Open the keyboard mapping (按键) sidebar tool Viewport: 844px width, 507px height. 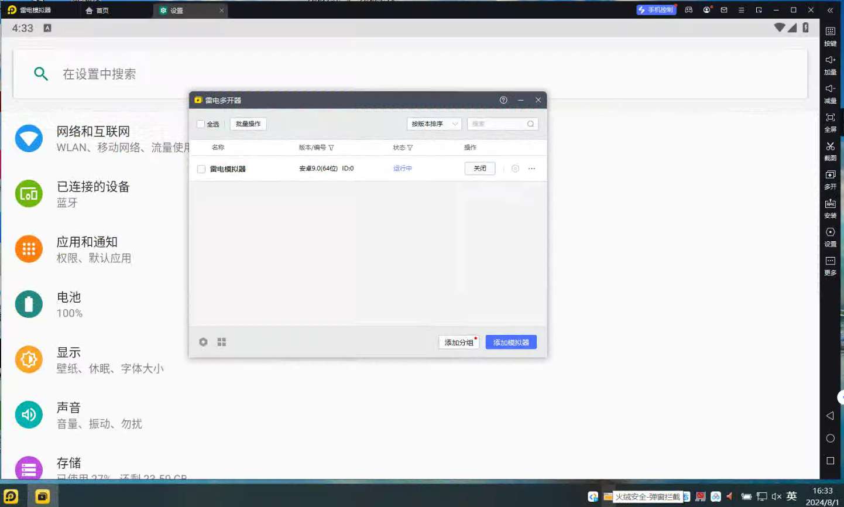830,35
